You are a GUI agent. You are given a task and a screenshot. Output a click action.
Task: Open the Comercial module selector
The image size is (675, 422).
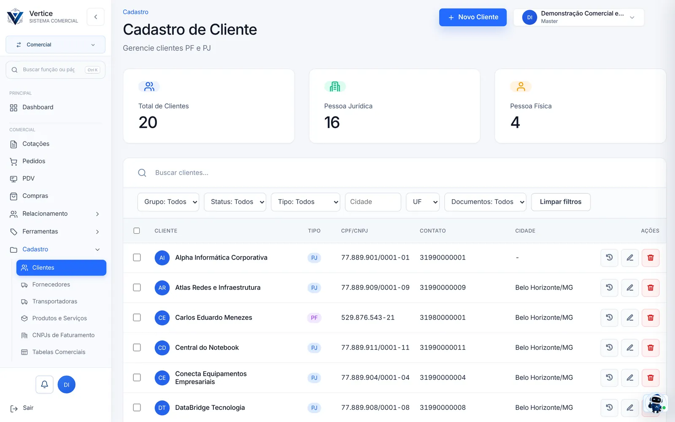pos(55,45)
